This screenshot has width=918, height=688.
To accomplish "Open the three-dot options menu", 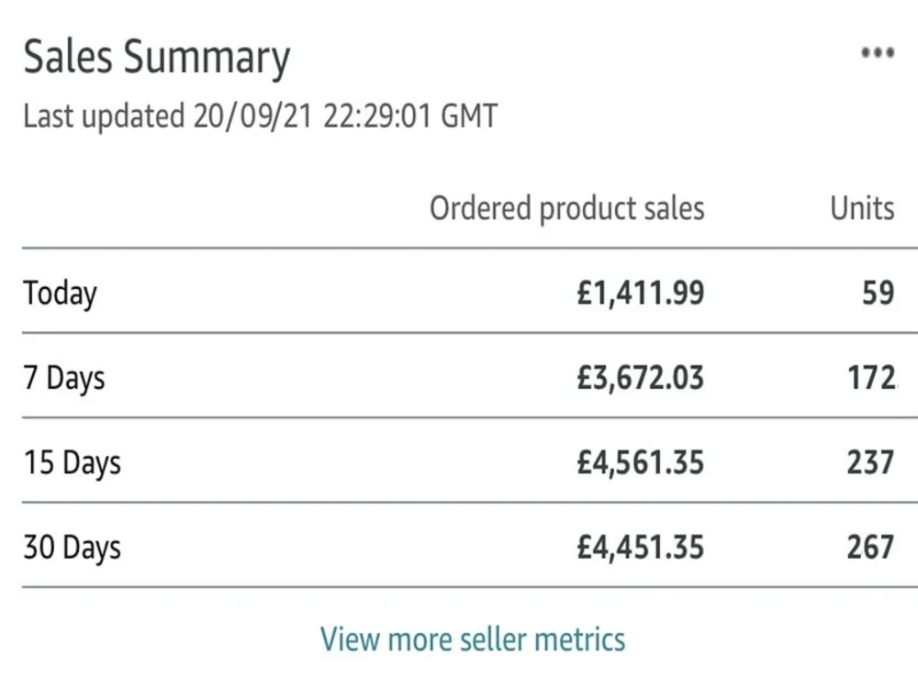I will click(877, 52).
